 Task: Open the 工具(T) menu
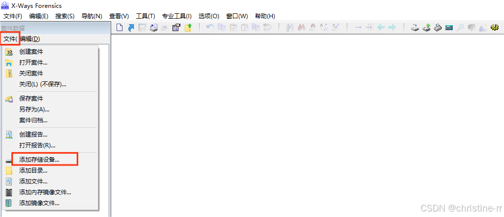pyautogui.click(x=146, y=16)
